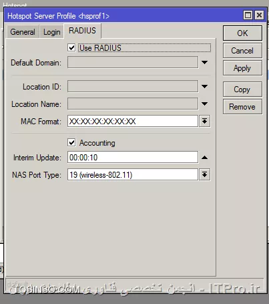The height and width of the screenshot is (304, 269).
Task: Expand the Location Name field arrow
Action: [x=204, y=104]
